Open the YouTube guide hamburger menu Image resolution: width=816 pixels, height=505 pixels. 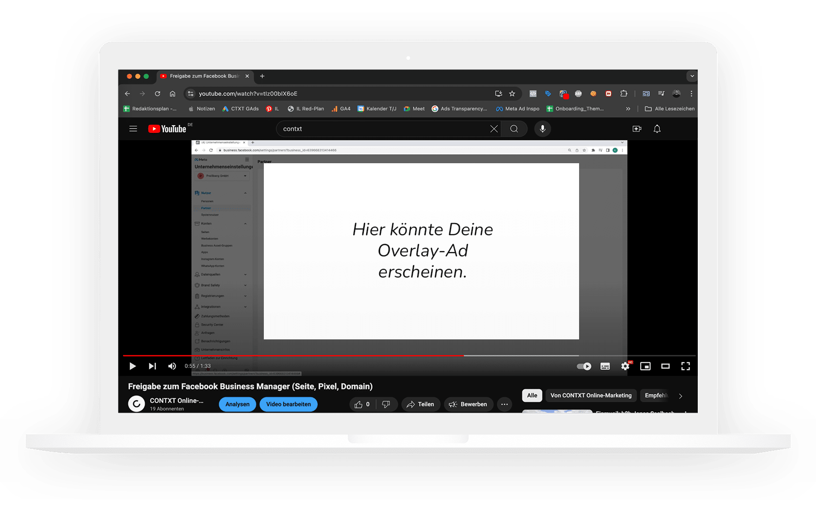pos(133,129)
